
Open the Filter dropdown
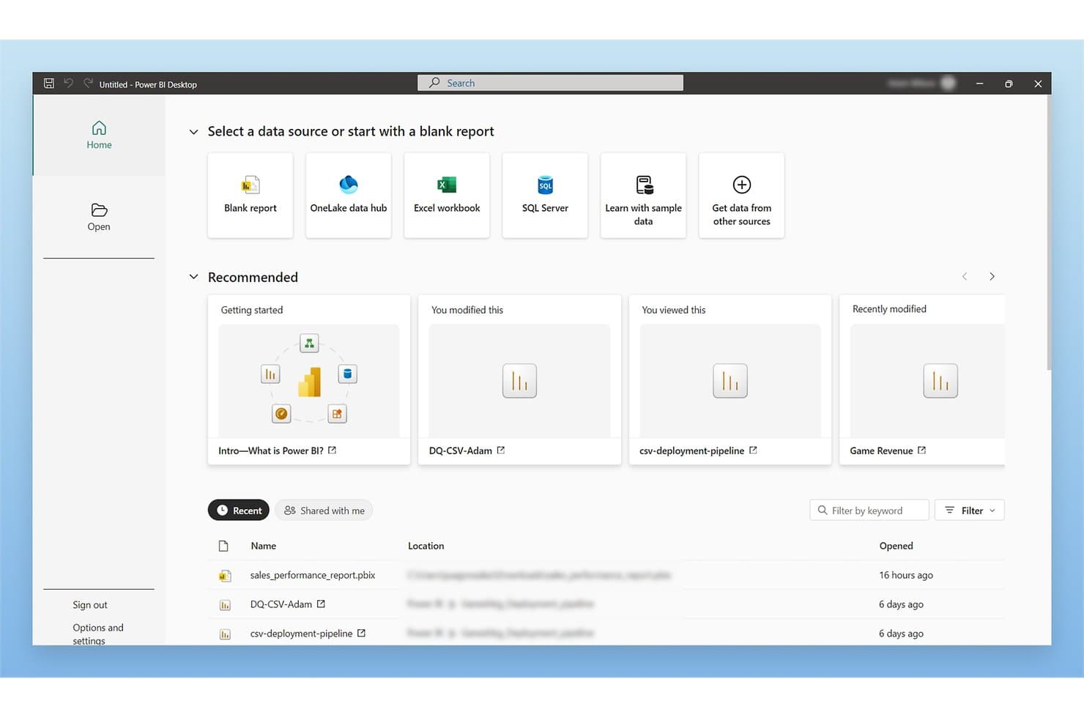(970, 511)
